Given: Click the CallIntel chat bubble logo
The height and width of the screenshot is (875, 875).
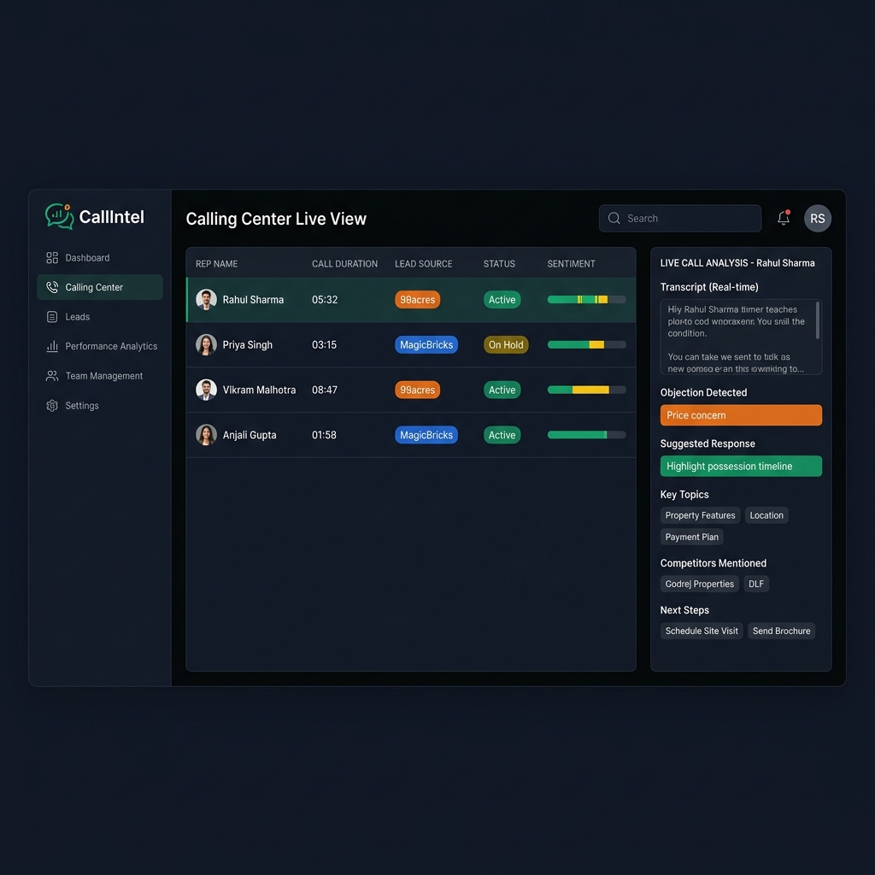Looking at the screenshot, I should [59, 216].
